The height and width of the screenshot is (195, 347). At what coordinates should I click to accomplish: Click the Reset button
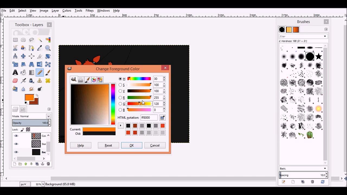(x=108, y=145)
